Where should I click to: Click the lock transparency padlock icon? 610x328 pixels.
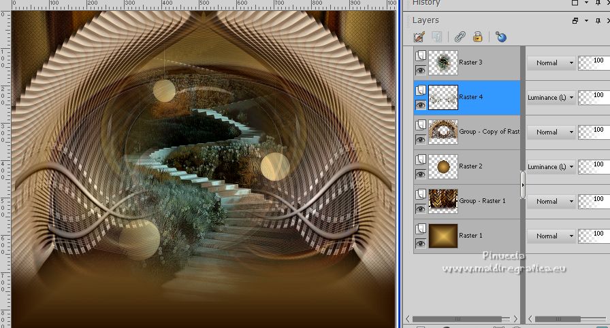coord(478,37)
